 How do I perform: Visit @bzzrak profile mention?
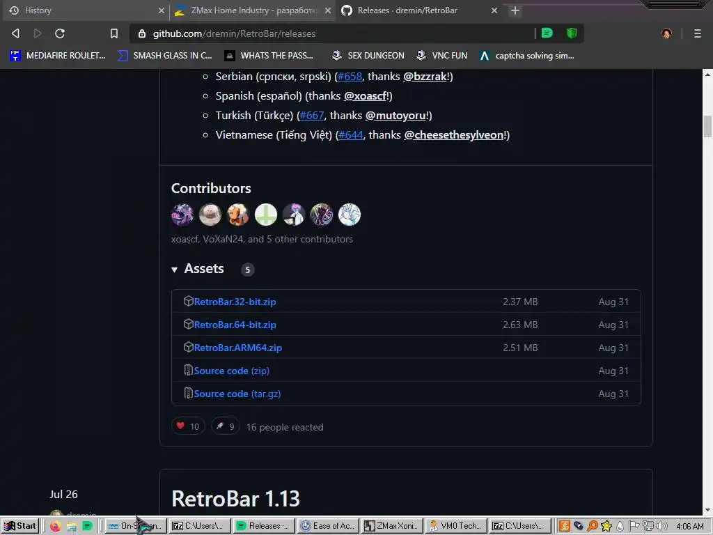point(425,77)
